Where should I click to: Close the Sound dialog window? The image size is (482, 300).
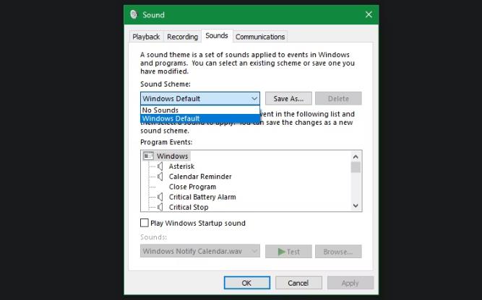(x=369, y=14)
